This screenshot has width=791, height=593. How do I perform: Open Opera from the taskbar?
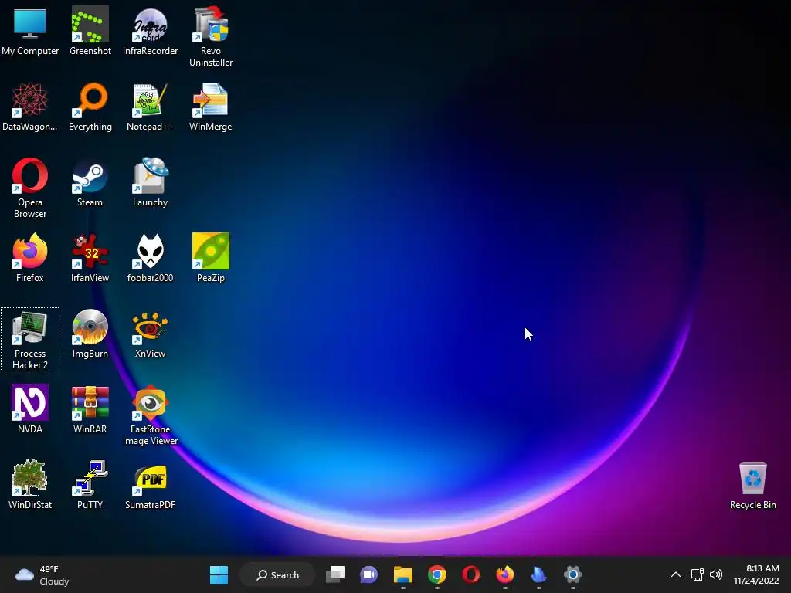pos(470,574)
